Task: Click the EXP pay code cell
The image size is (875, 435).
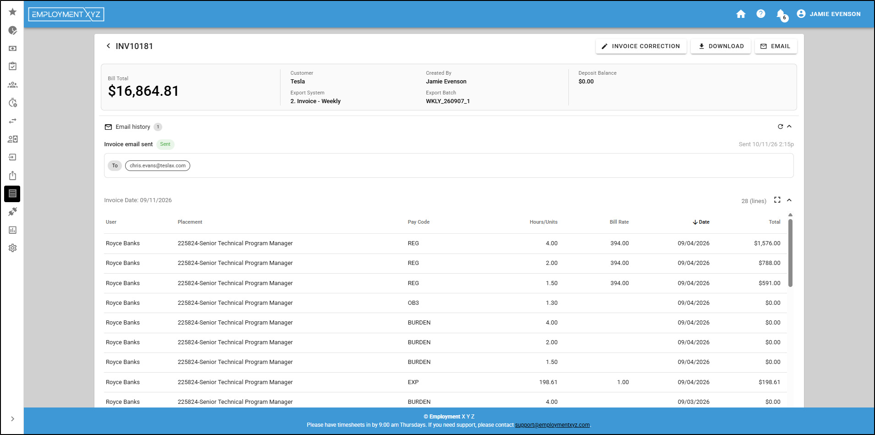Action: [413, 382]
